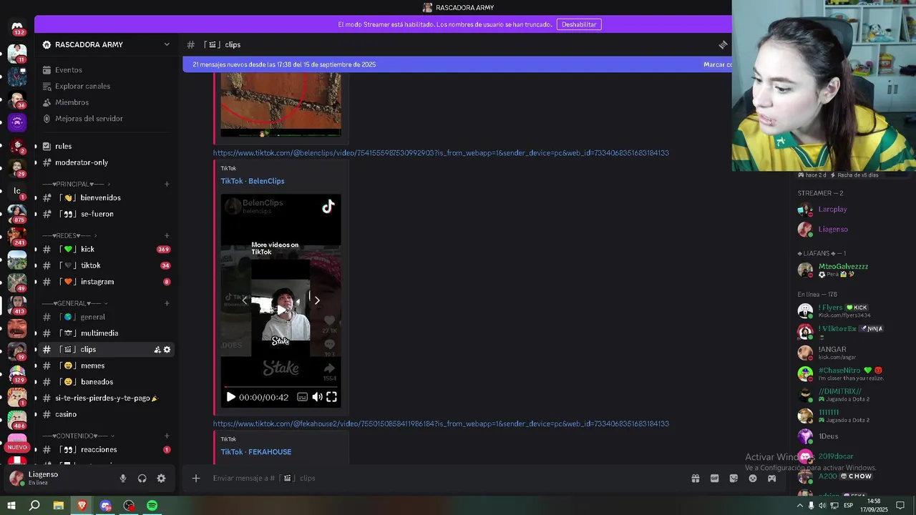916x515 pixels.
Task: Click the message input for clips channel
Action: coord(444,479)
